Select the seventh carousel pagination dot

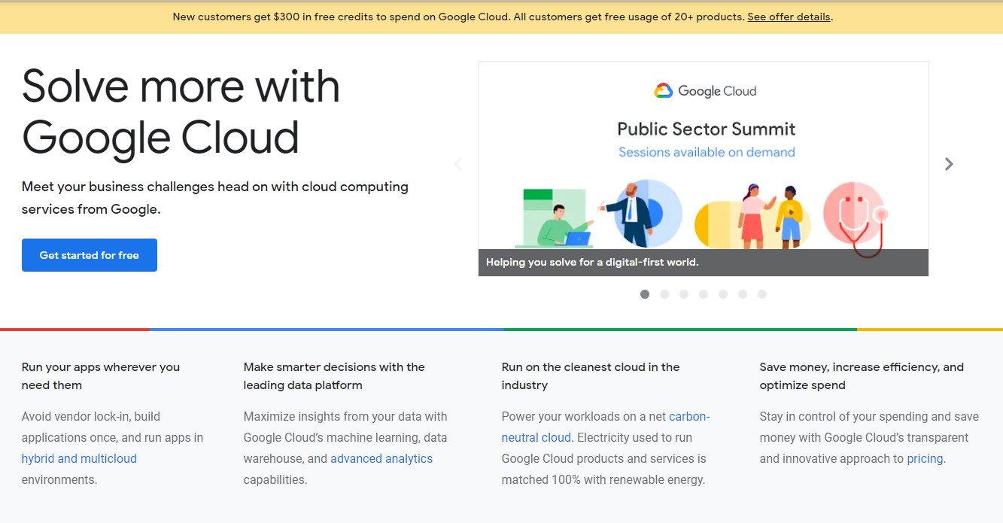click(762, 294)
